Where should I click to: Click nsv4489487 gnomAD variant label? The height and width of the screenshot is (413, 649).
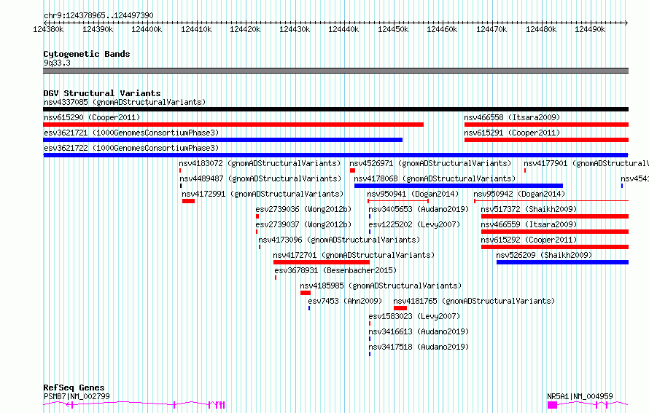pos(260,178)
